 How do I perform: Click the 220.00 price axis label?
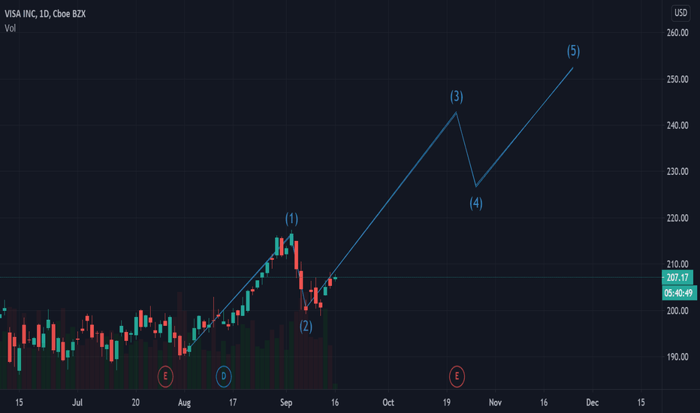[x=677, y=218]
